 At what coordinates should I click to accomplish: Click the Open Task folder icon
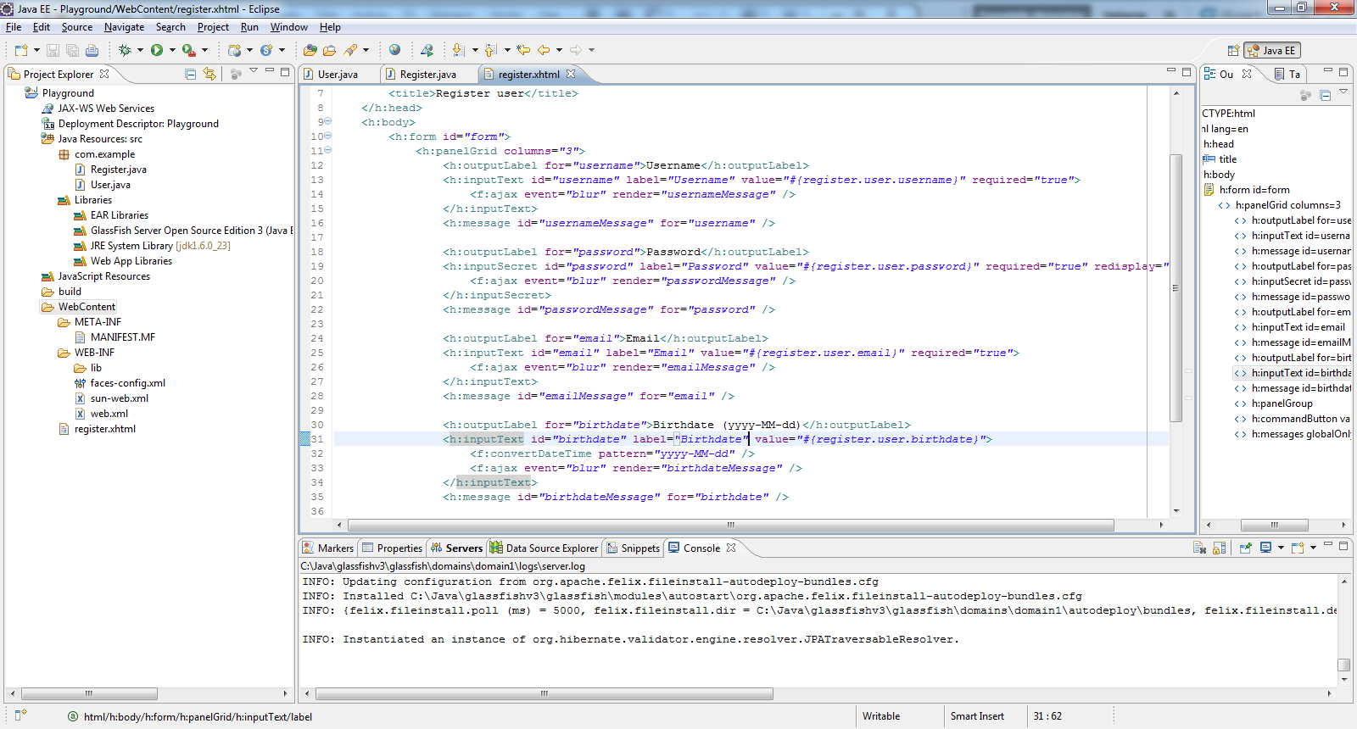[x=330, y=51]
